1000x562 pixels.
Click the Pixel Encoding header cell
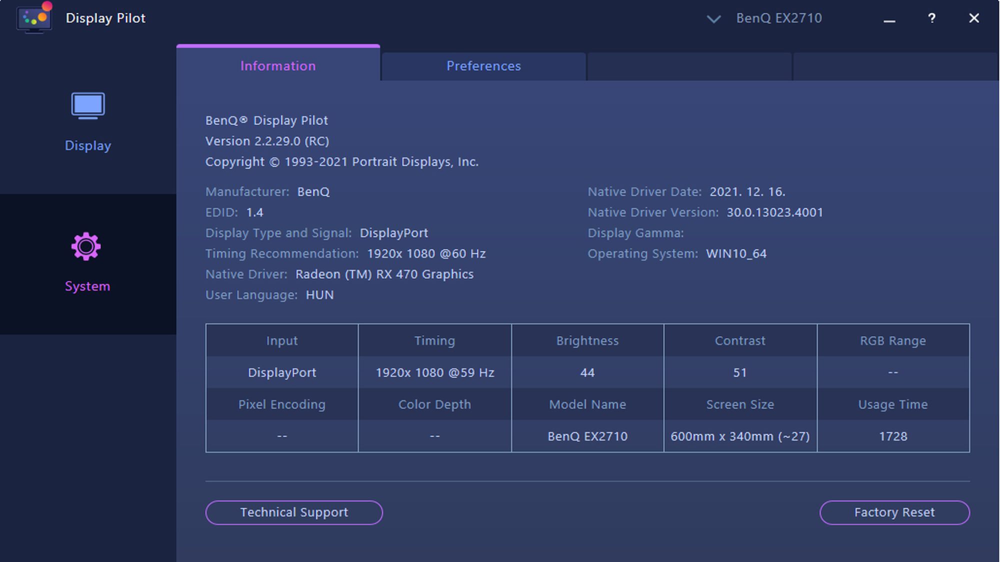coord(282,404)
